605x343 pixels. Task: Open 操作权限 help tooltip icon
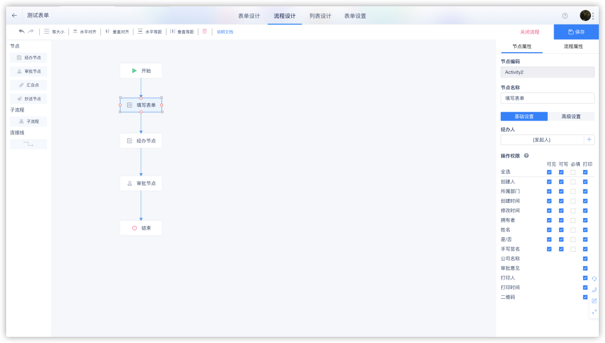[x=526, y=155]
